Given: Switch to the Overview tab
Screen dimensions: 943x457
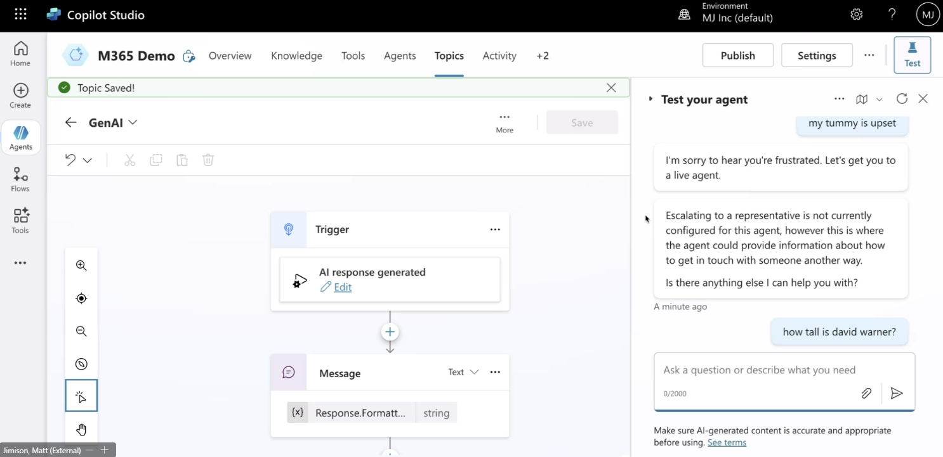Looking at the screenshot, I should coord(230,56).
